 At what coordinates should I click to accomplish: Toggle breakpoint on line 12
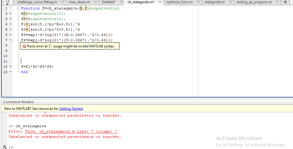(10, 67)
